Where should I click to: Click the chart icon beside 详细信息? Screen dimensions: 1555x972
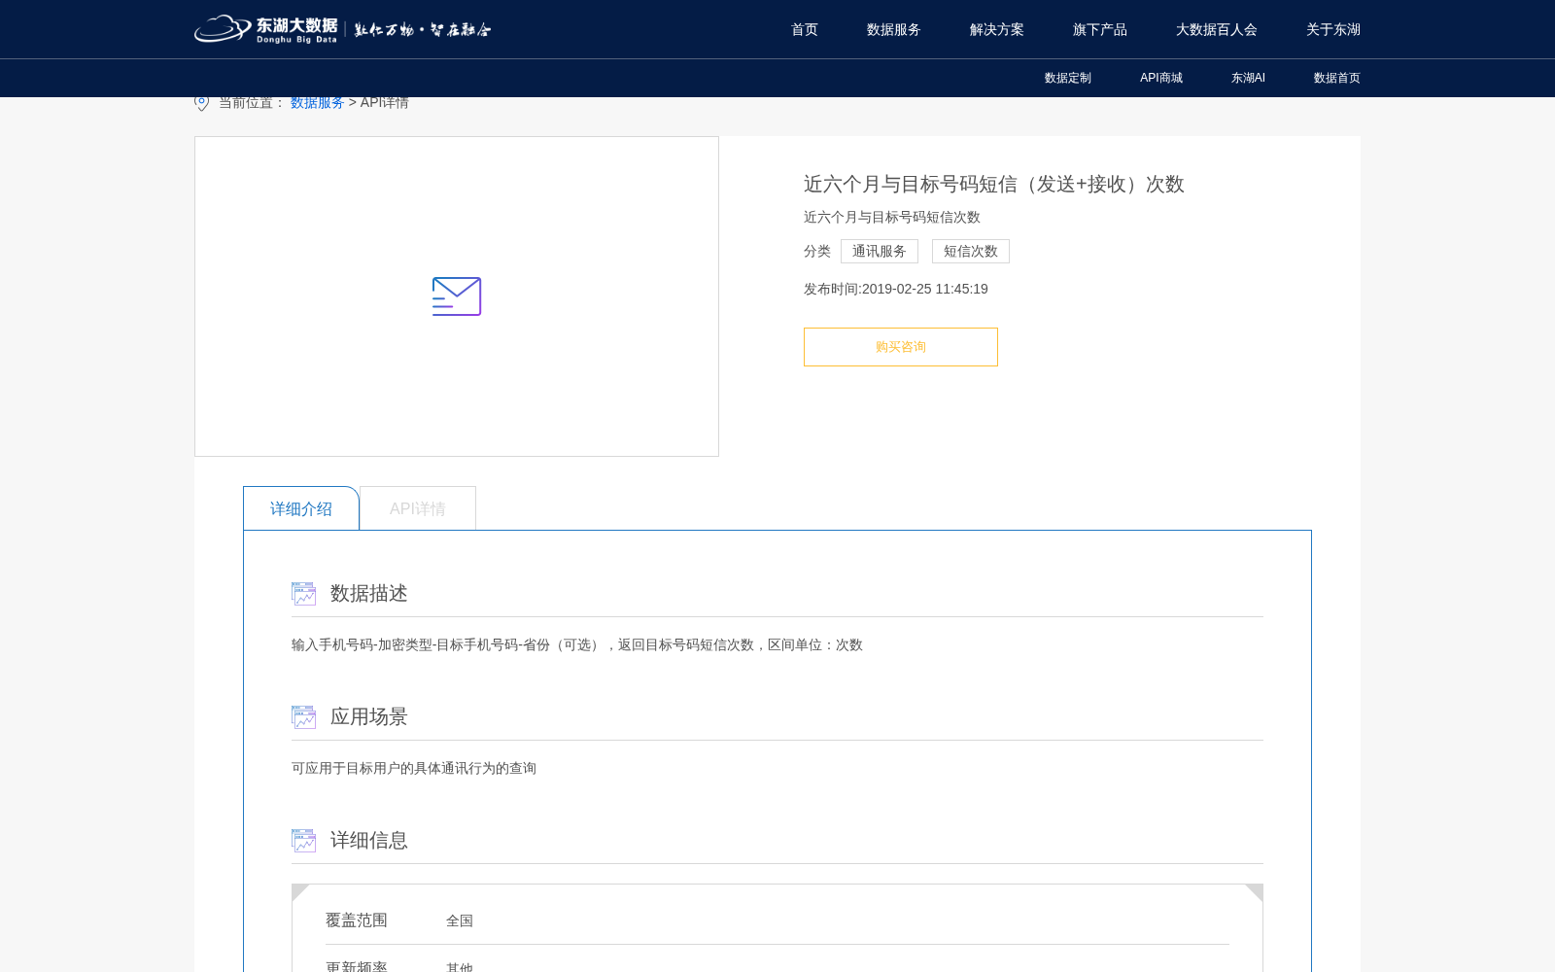(303, 840)
